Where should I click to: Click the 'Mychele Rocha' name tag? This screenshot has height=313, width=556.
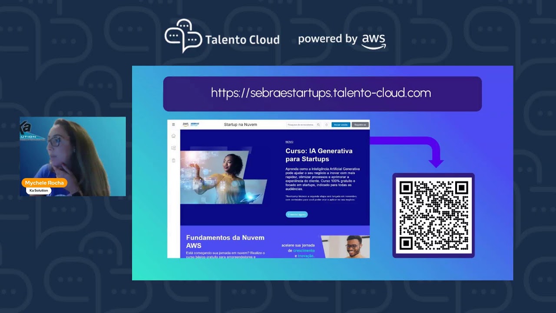click(x=44, y=183)
